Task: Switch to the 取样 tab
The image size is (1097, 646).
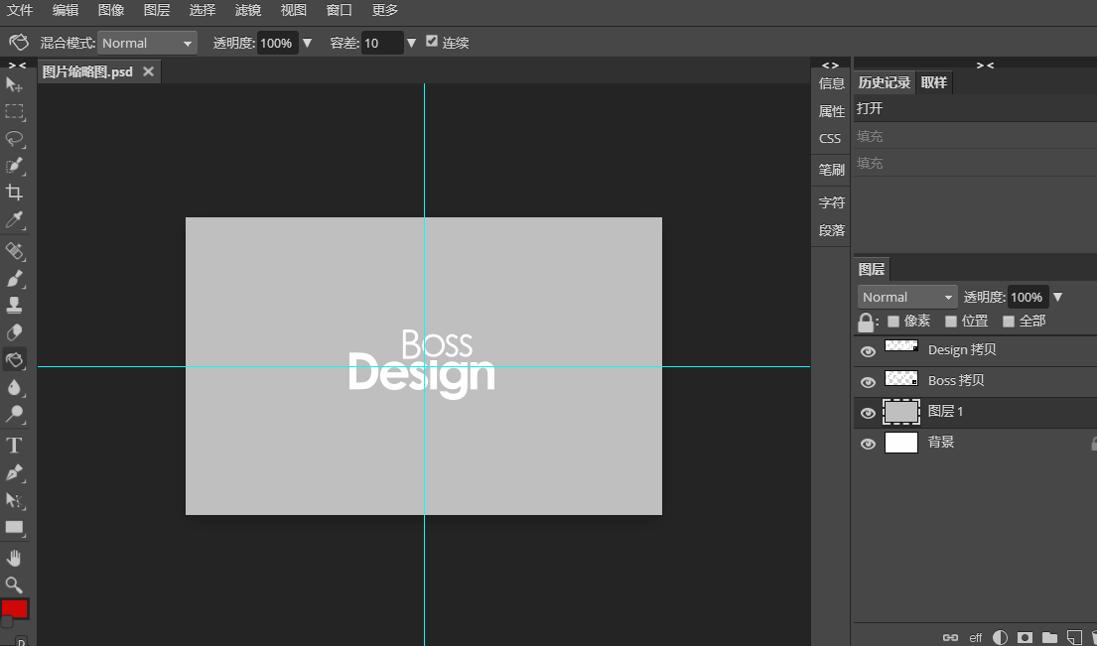Action: (x=934, y=83)
